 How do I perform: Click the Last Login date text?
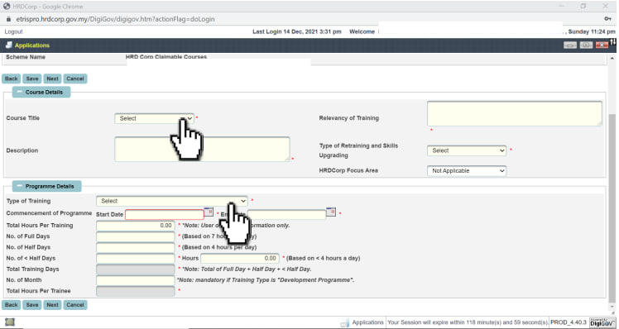pyautogui.click(x=297, y=31)
